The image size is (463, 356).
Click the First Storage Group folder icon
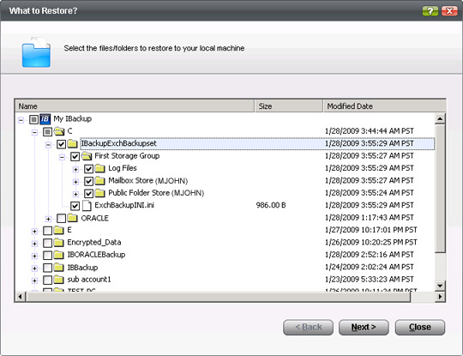tap(87, 156)
